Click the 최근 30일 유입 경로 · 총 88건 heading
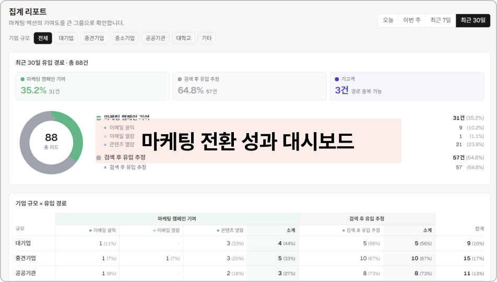Screen dimensions: 497x282 click(x=52, y=63)
